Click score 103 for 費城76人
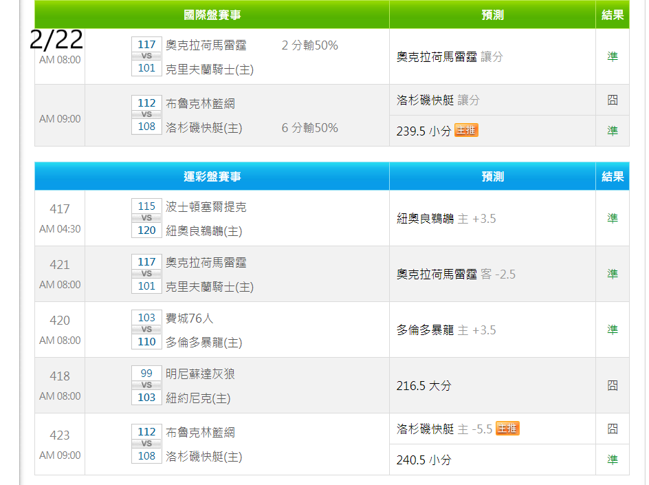Screen dimensions: 649x485 [146, 318]
